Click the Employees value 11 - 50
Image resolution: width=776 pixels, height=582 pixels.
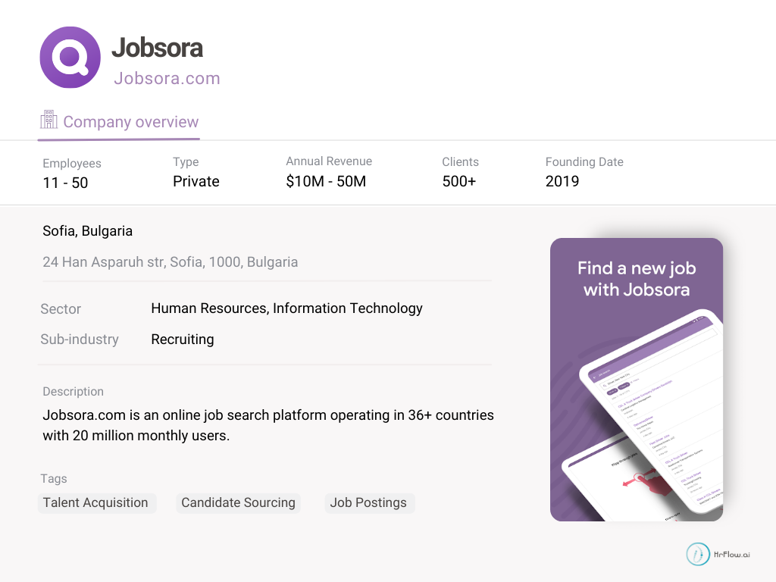pyautogui.click(x=65, y=182)
